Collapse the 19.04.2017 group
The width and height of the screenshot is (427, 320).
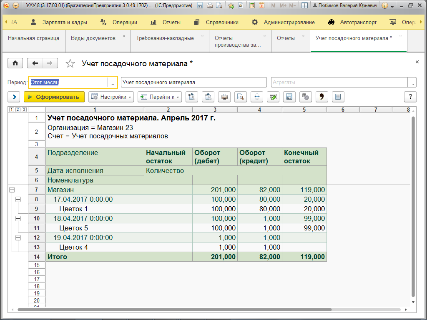tap(18, 237)
